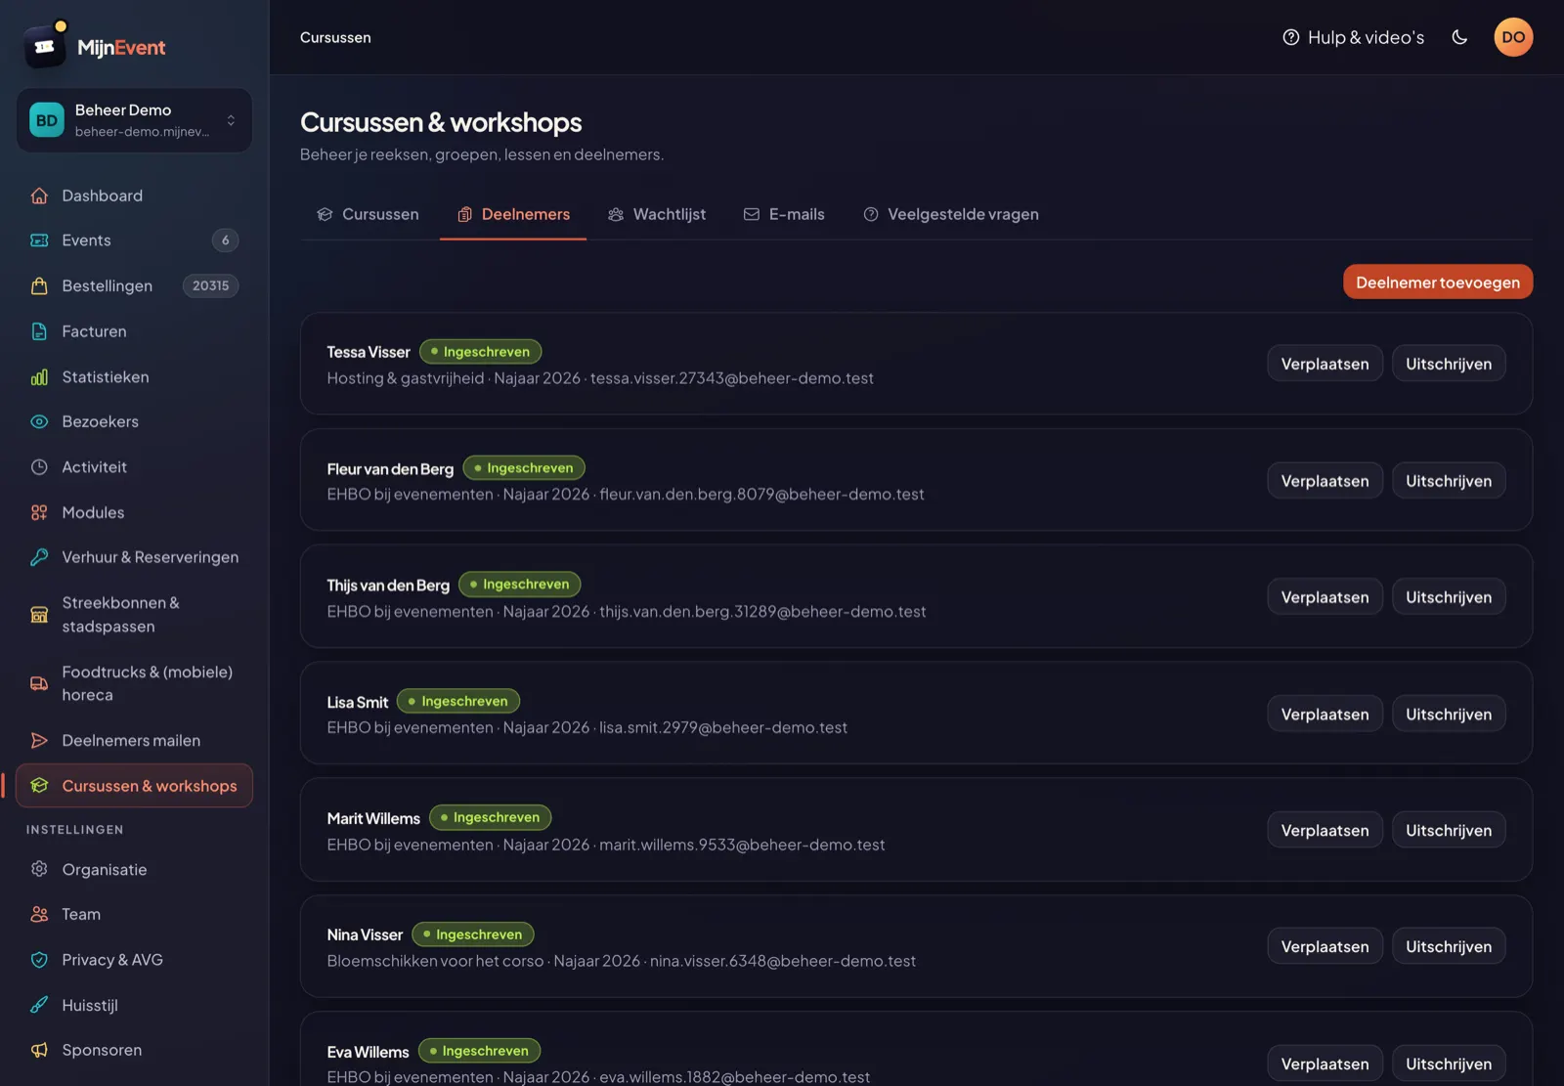Screen dimensions: 1564x1086
Task: Click the Events ticket icon
Action: (39, 240)
